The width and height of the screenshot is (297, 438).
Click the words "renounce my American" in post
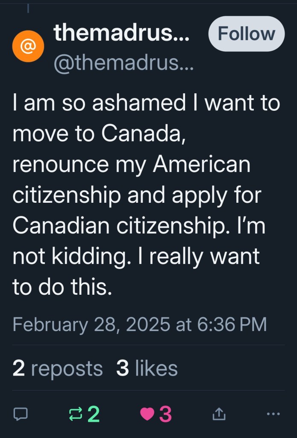(x=131, y=164)
